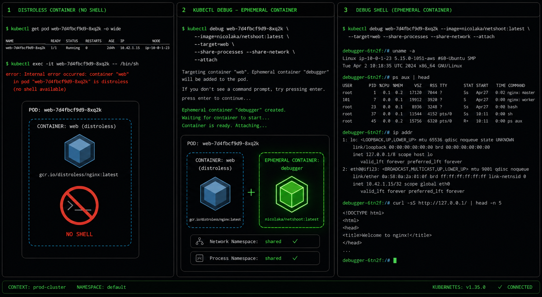Click 'Waiting for container to start...' line
Screen dimensions: 542x297
[x=225, y=118]
